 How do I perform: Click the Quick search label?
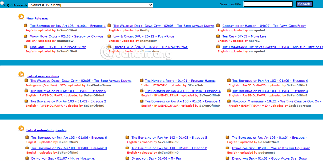[x=17, y=5]
